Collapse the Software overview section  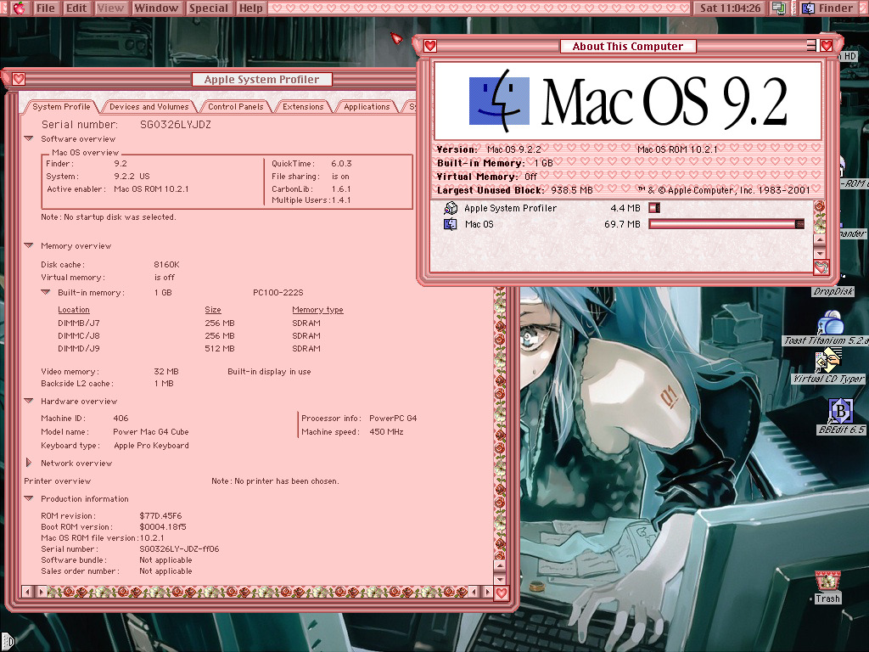pos(29,139)
